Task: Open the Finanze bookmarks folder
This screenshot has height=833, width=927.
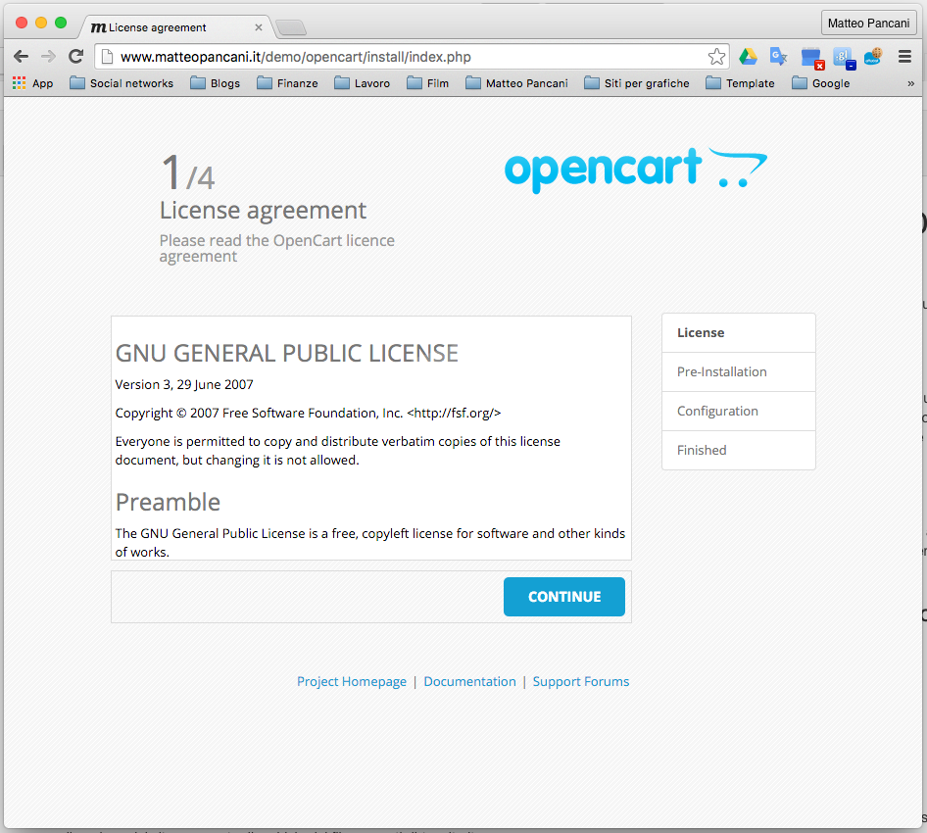Action: point(287,83)
